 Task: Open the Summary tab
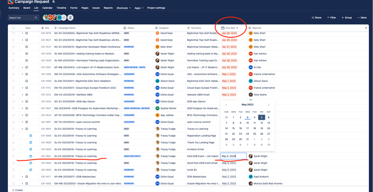[x=14, y=8]
